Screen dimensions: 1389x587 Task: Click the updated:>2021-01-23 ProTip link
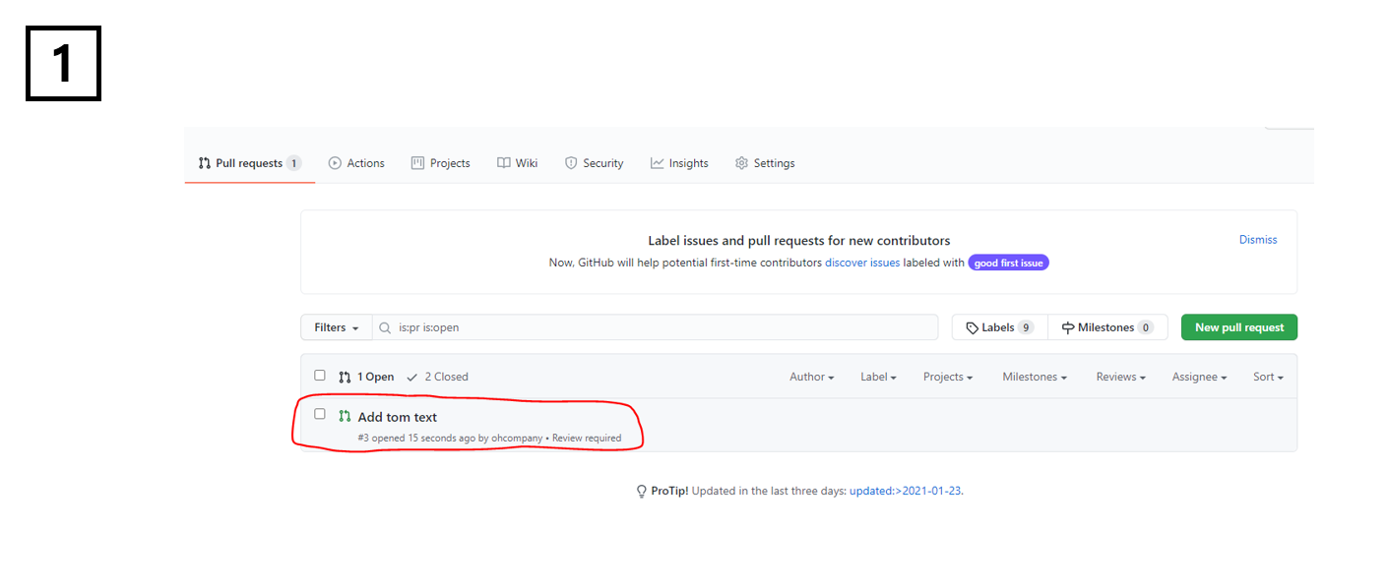coord(905,491)
